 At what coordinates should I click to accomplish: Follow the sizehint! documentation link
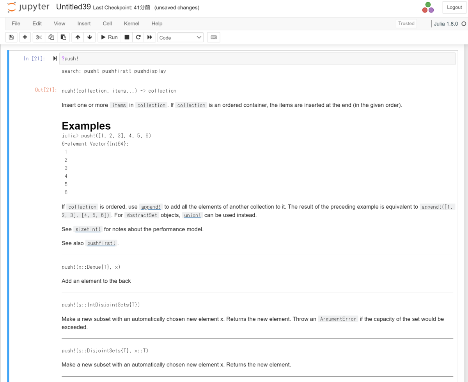(88, 229)
